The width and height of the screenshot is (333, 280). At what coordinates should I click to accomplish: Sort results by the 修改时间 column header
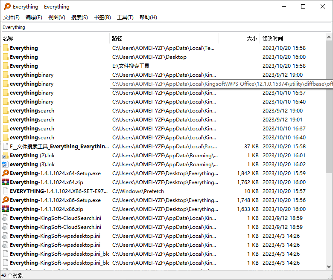point(292,38)
